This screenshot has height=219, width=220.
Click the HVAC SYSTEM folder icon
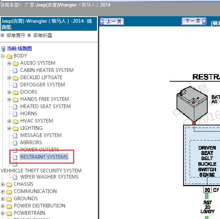tap(16, 121)
